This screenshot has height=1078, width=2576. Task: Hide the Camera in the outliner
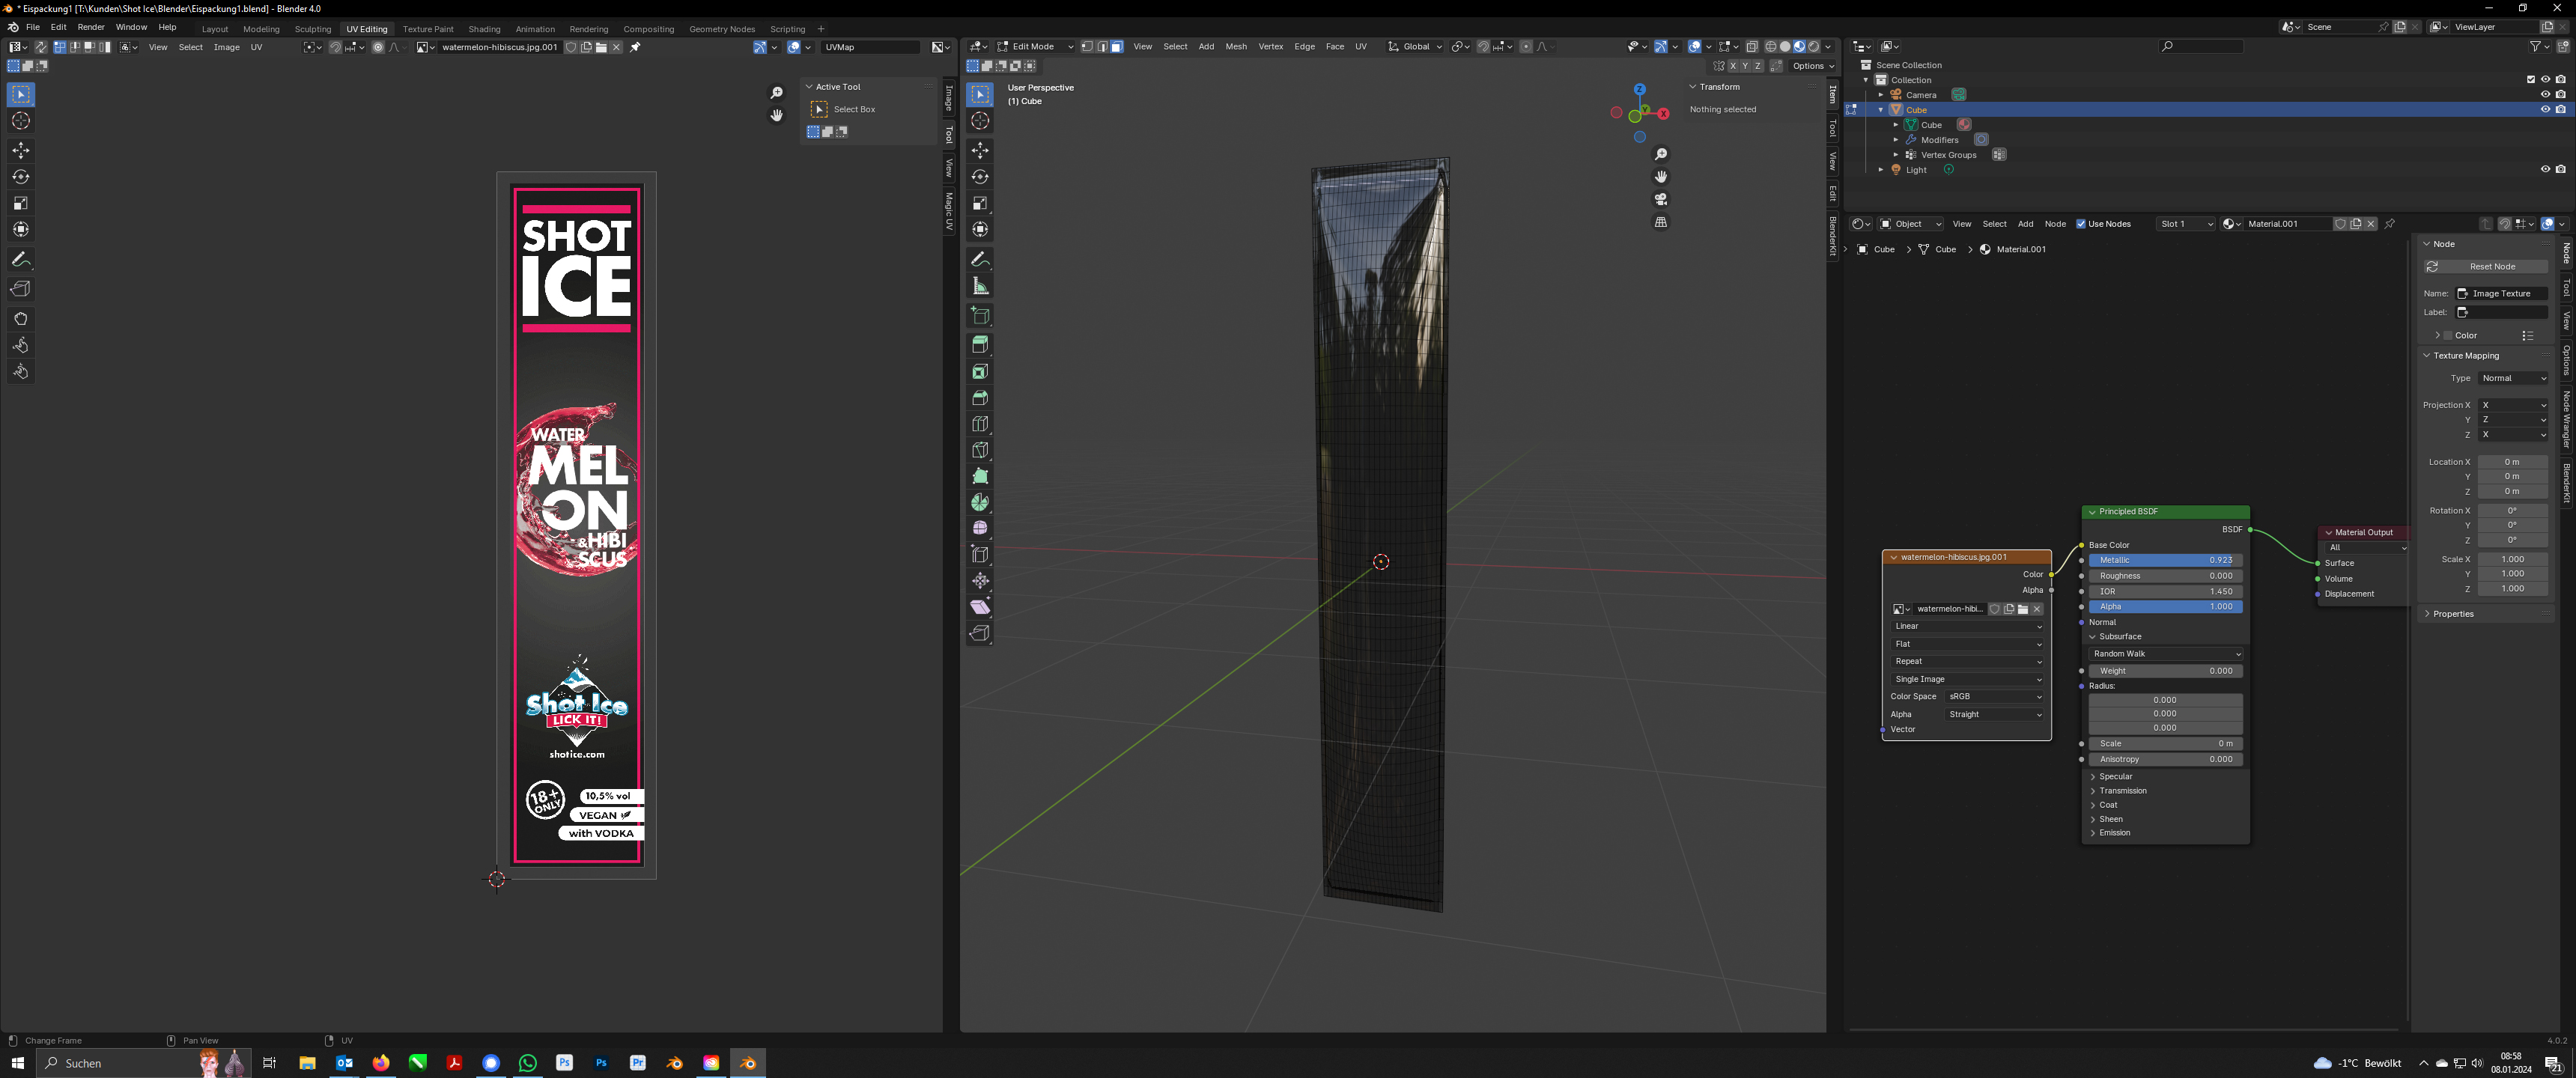pyautogui.click(x=2545, y=94)
